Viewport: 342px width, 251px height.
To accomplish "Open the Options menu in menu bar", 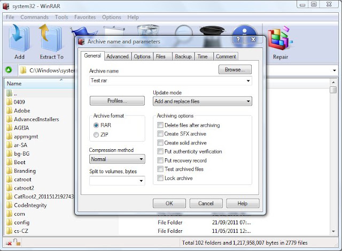I will pos(112,17).
